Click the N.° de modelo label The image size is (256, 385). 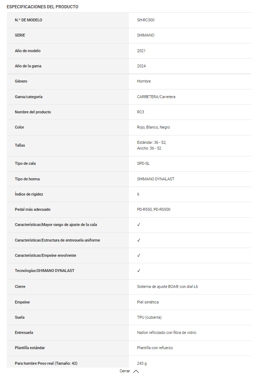coord(28,20)
